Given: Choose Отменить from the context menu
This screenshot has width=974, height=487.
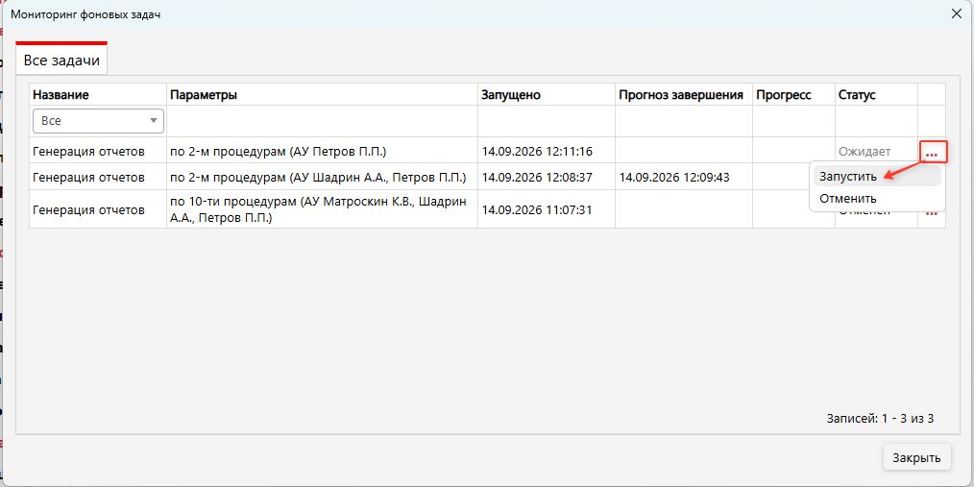Looking at the screenshot, I should click(x=876, y=199).
